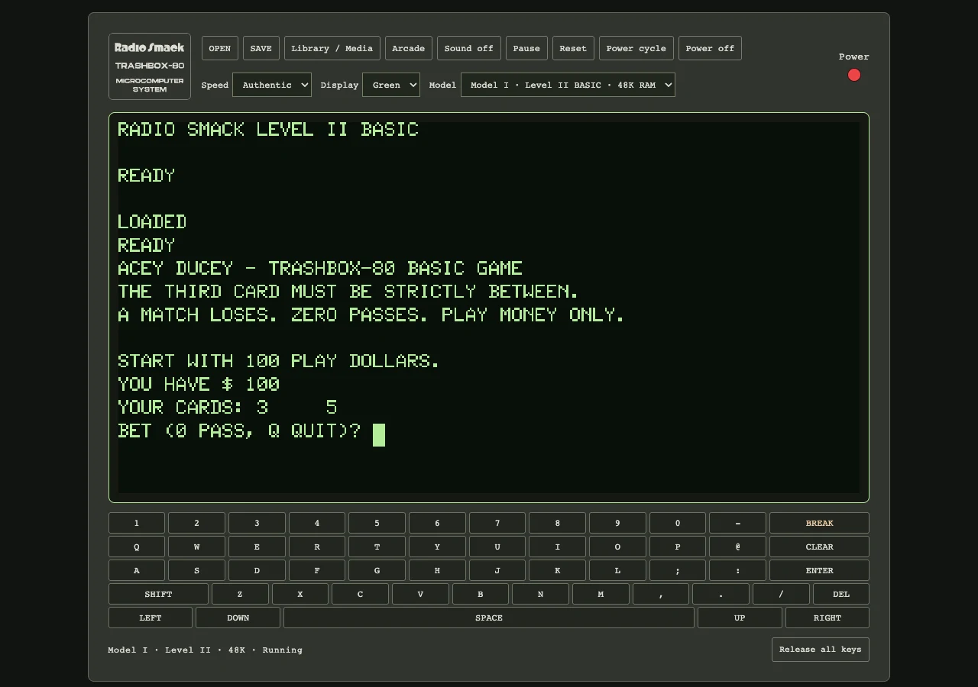Image resolution: width=978 pixels, height=687 pixels.
Task: Click the red Power indicator light
Action: [854, 75]
